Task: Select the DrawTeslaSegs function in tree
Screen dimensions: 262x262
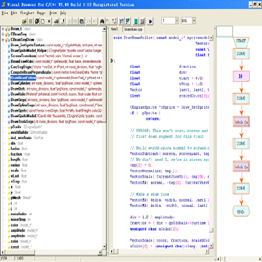Action: click(22, 122)
